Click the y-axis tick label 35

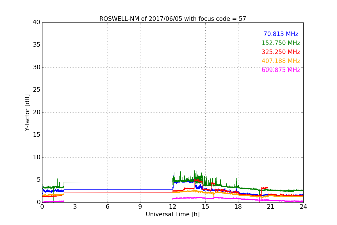coord(37,45)
